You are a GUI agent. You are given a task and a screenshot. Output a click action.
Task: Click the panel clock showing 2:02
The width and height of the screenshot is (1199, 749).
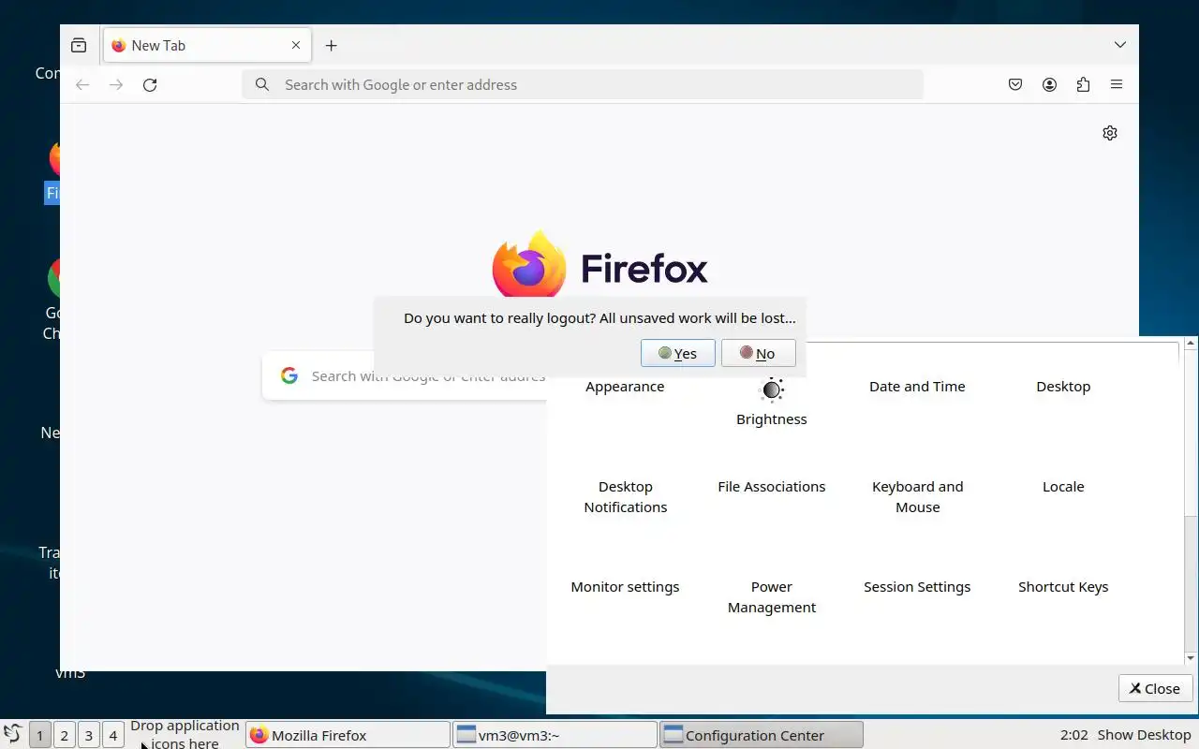(1073, 735)
